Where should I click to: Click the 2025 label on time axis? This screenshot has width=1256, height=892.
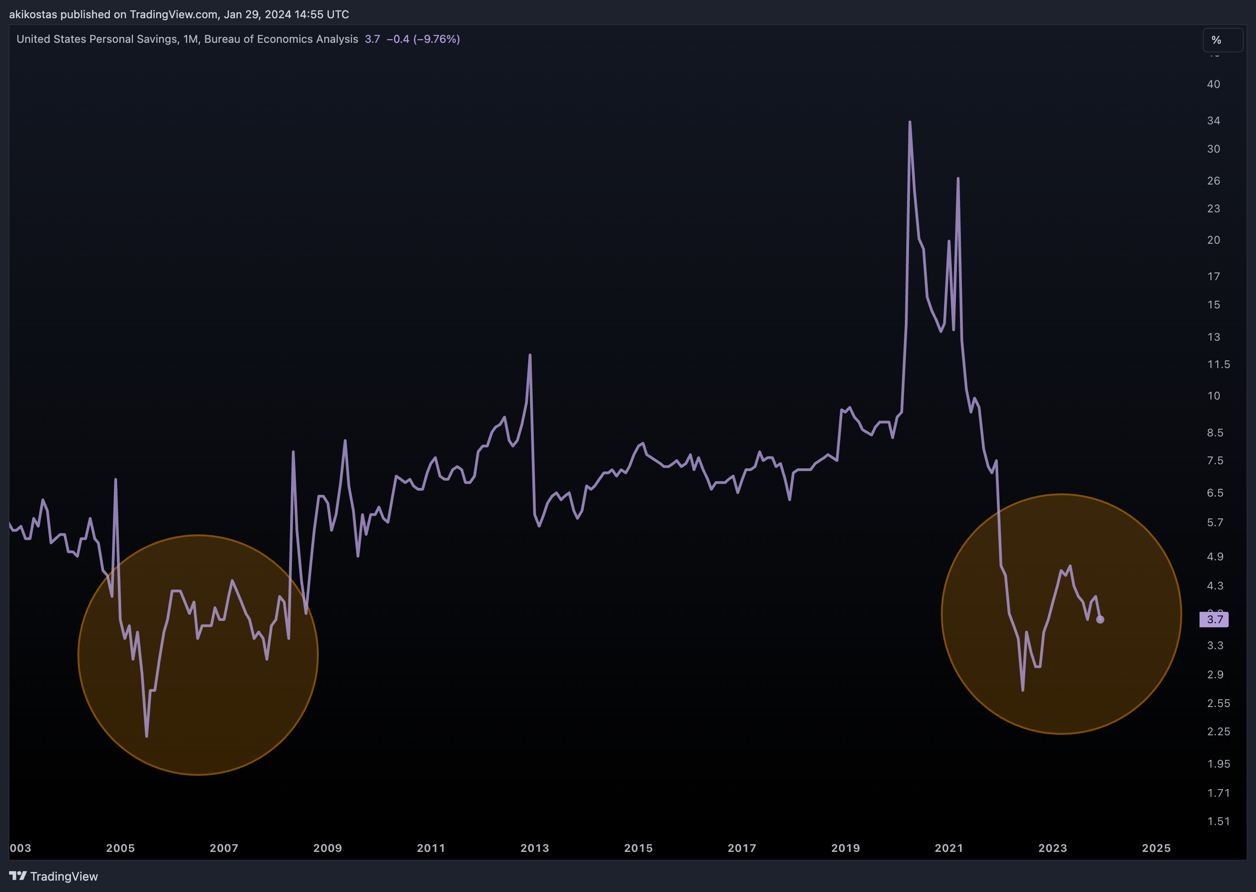1157,848
